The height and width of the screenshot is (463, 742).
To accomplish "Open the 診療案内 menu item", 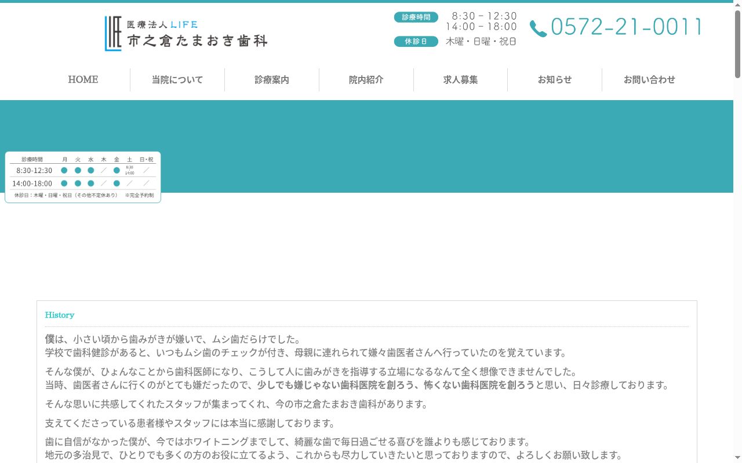I will [272, 80].
